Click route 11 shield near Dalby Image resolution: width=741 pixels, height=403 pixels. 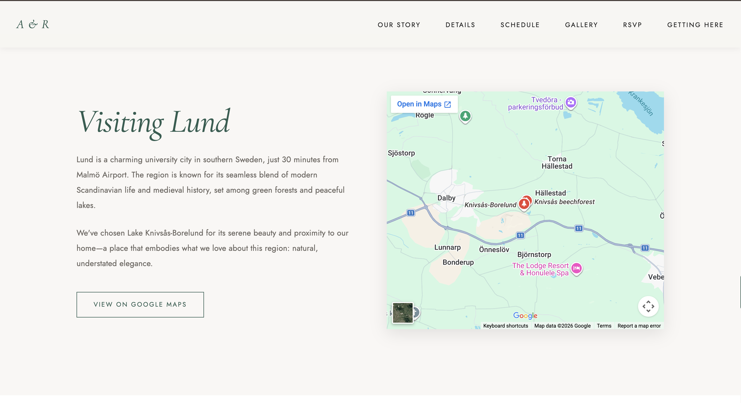411,213
